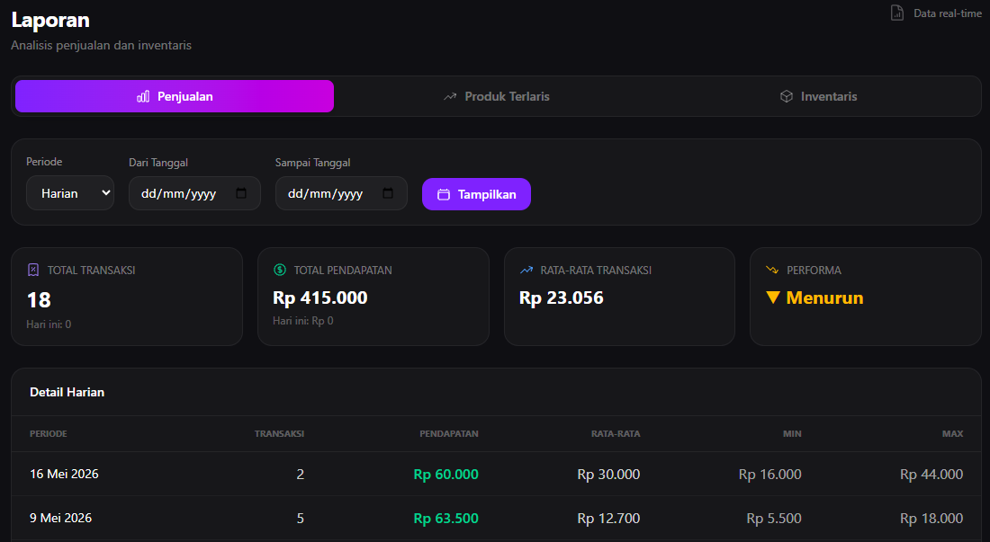
Task: Click transaction count 2 for 16 Mei
Action: tap(301, 474)
